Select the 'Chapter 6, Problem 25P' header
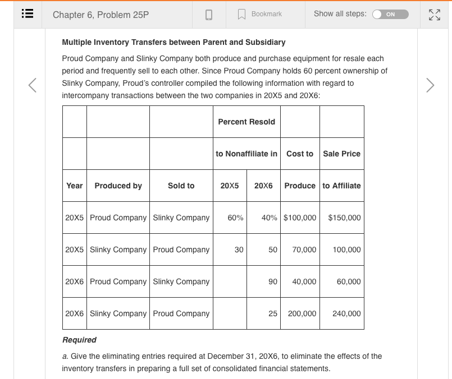 point(102,15)
